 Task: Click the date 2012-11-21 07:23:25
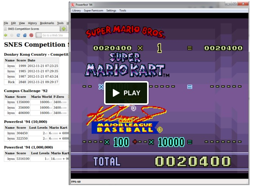43,66
